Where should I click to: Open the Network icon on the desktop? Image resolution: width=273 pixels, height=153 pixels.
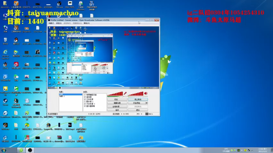(x=5, y=29)
